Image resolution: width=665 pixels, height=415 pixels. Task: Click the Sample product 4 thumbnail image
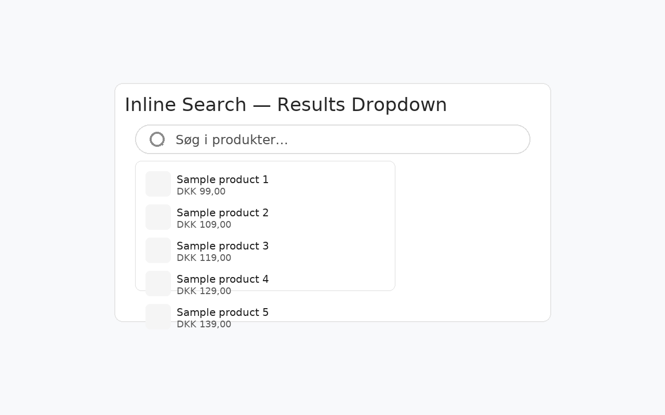(158, 283)
